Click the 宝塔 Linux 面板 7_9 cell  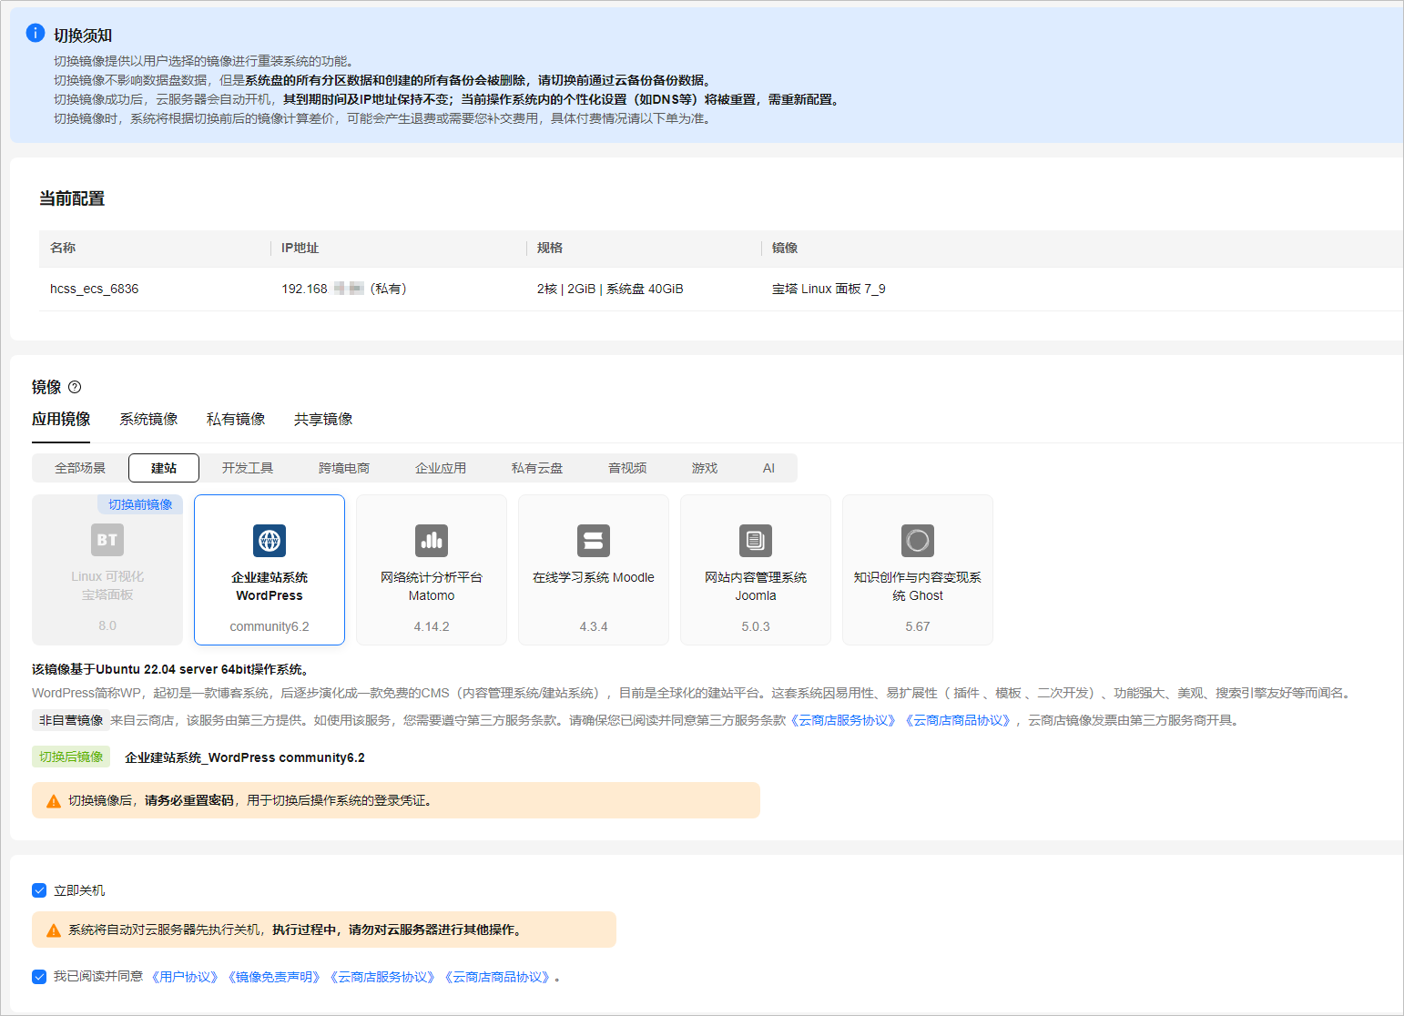click(x=829, y=289)
